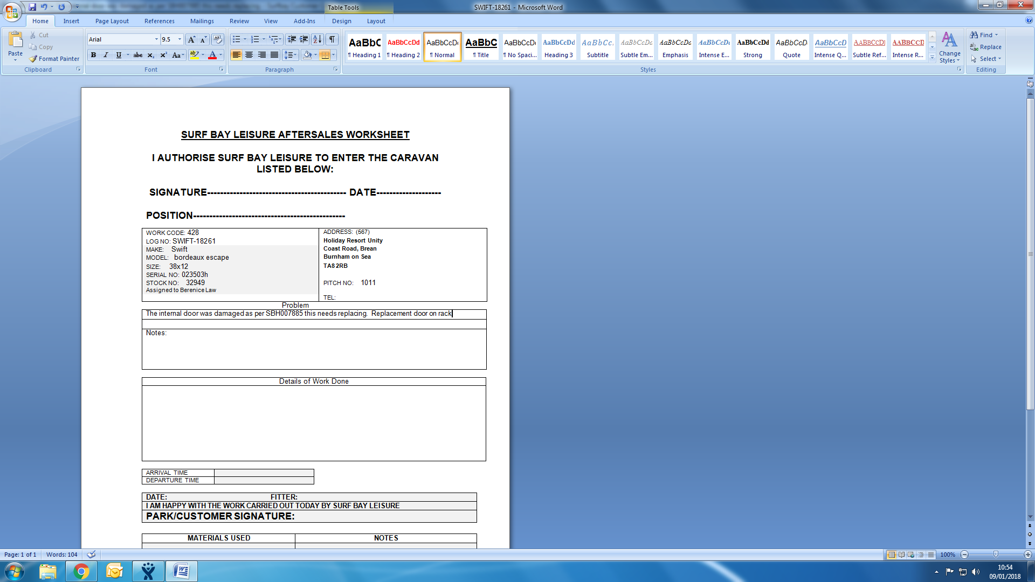Open Chrome from the taskbar
This screenshot has height=582, width=1035.
(x=81, y=571)
